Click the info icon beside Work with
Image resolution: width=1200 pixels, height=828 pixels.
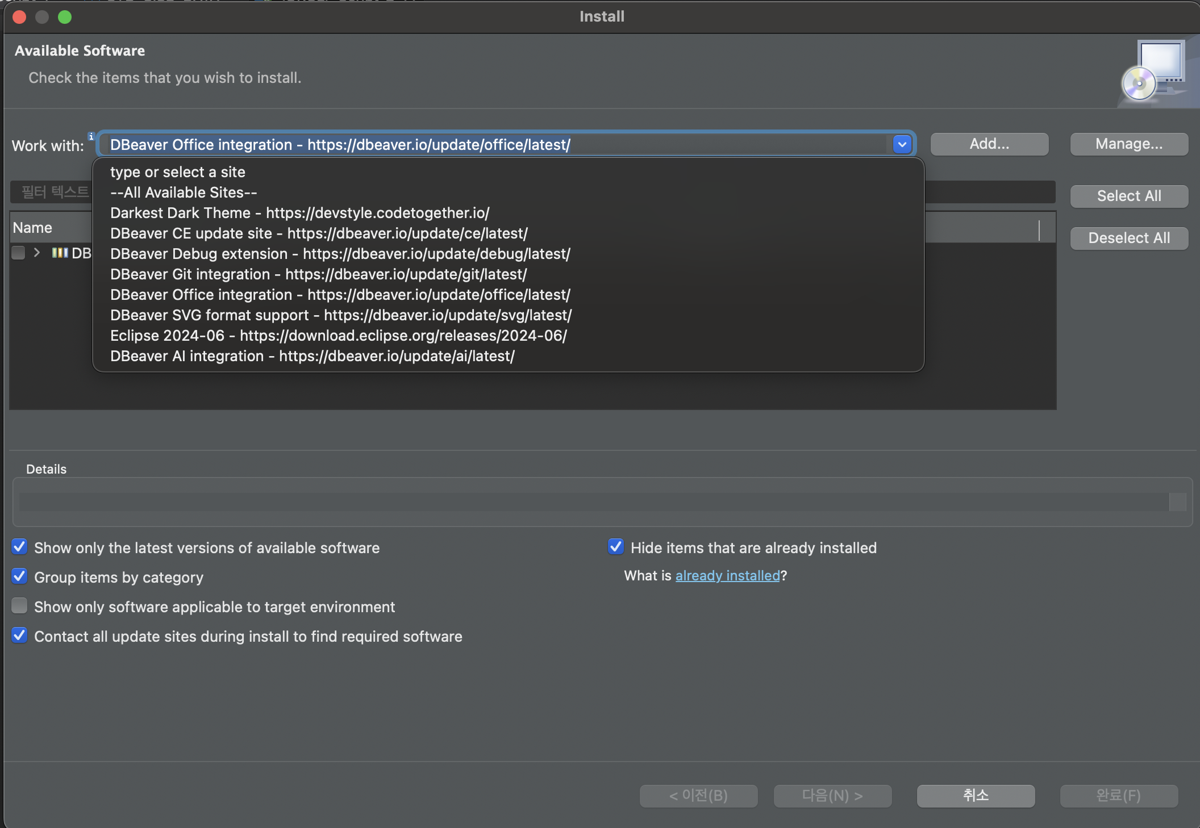(x=91, y=136)
